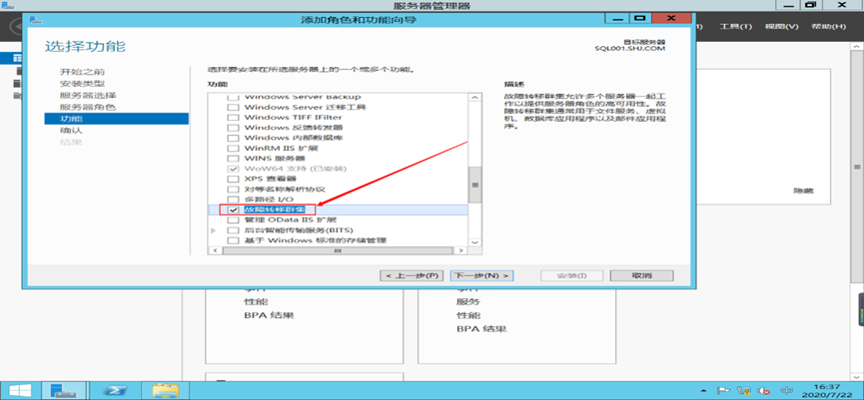Click the feature list scroll-down arrow

(x=474, y=241)
